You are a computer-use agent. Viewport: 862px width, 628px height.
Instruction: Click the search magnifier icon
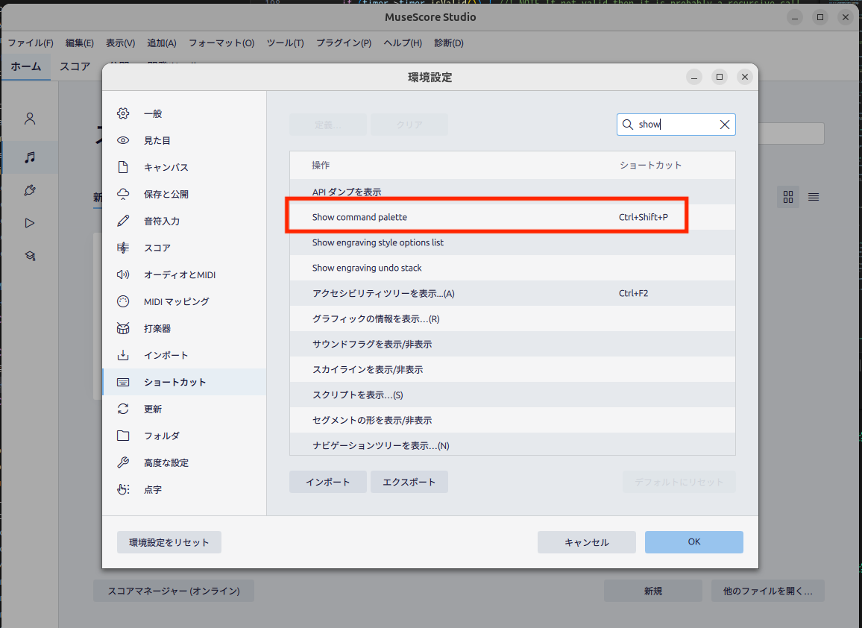[x=627, y=125]
